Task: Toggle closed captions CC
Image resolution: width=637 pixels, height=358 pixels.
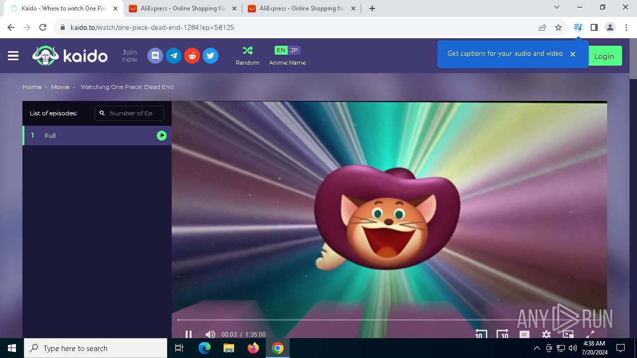Action: click(524, 335)
